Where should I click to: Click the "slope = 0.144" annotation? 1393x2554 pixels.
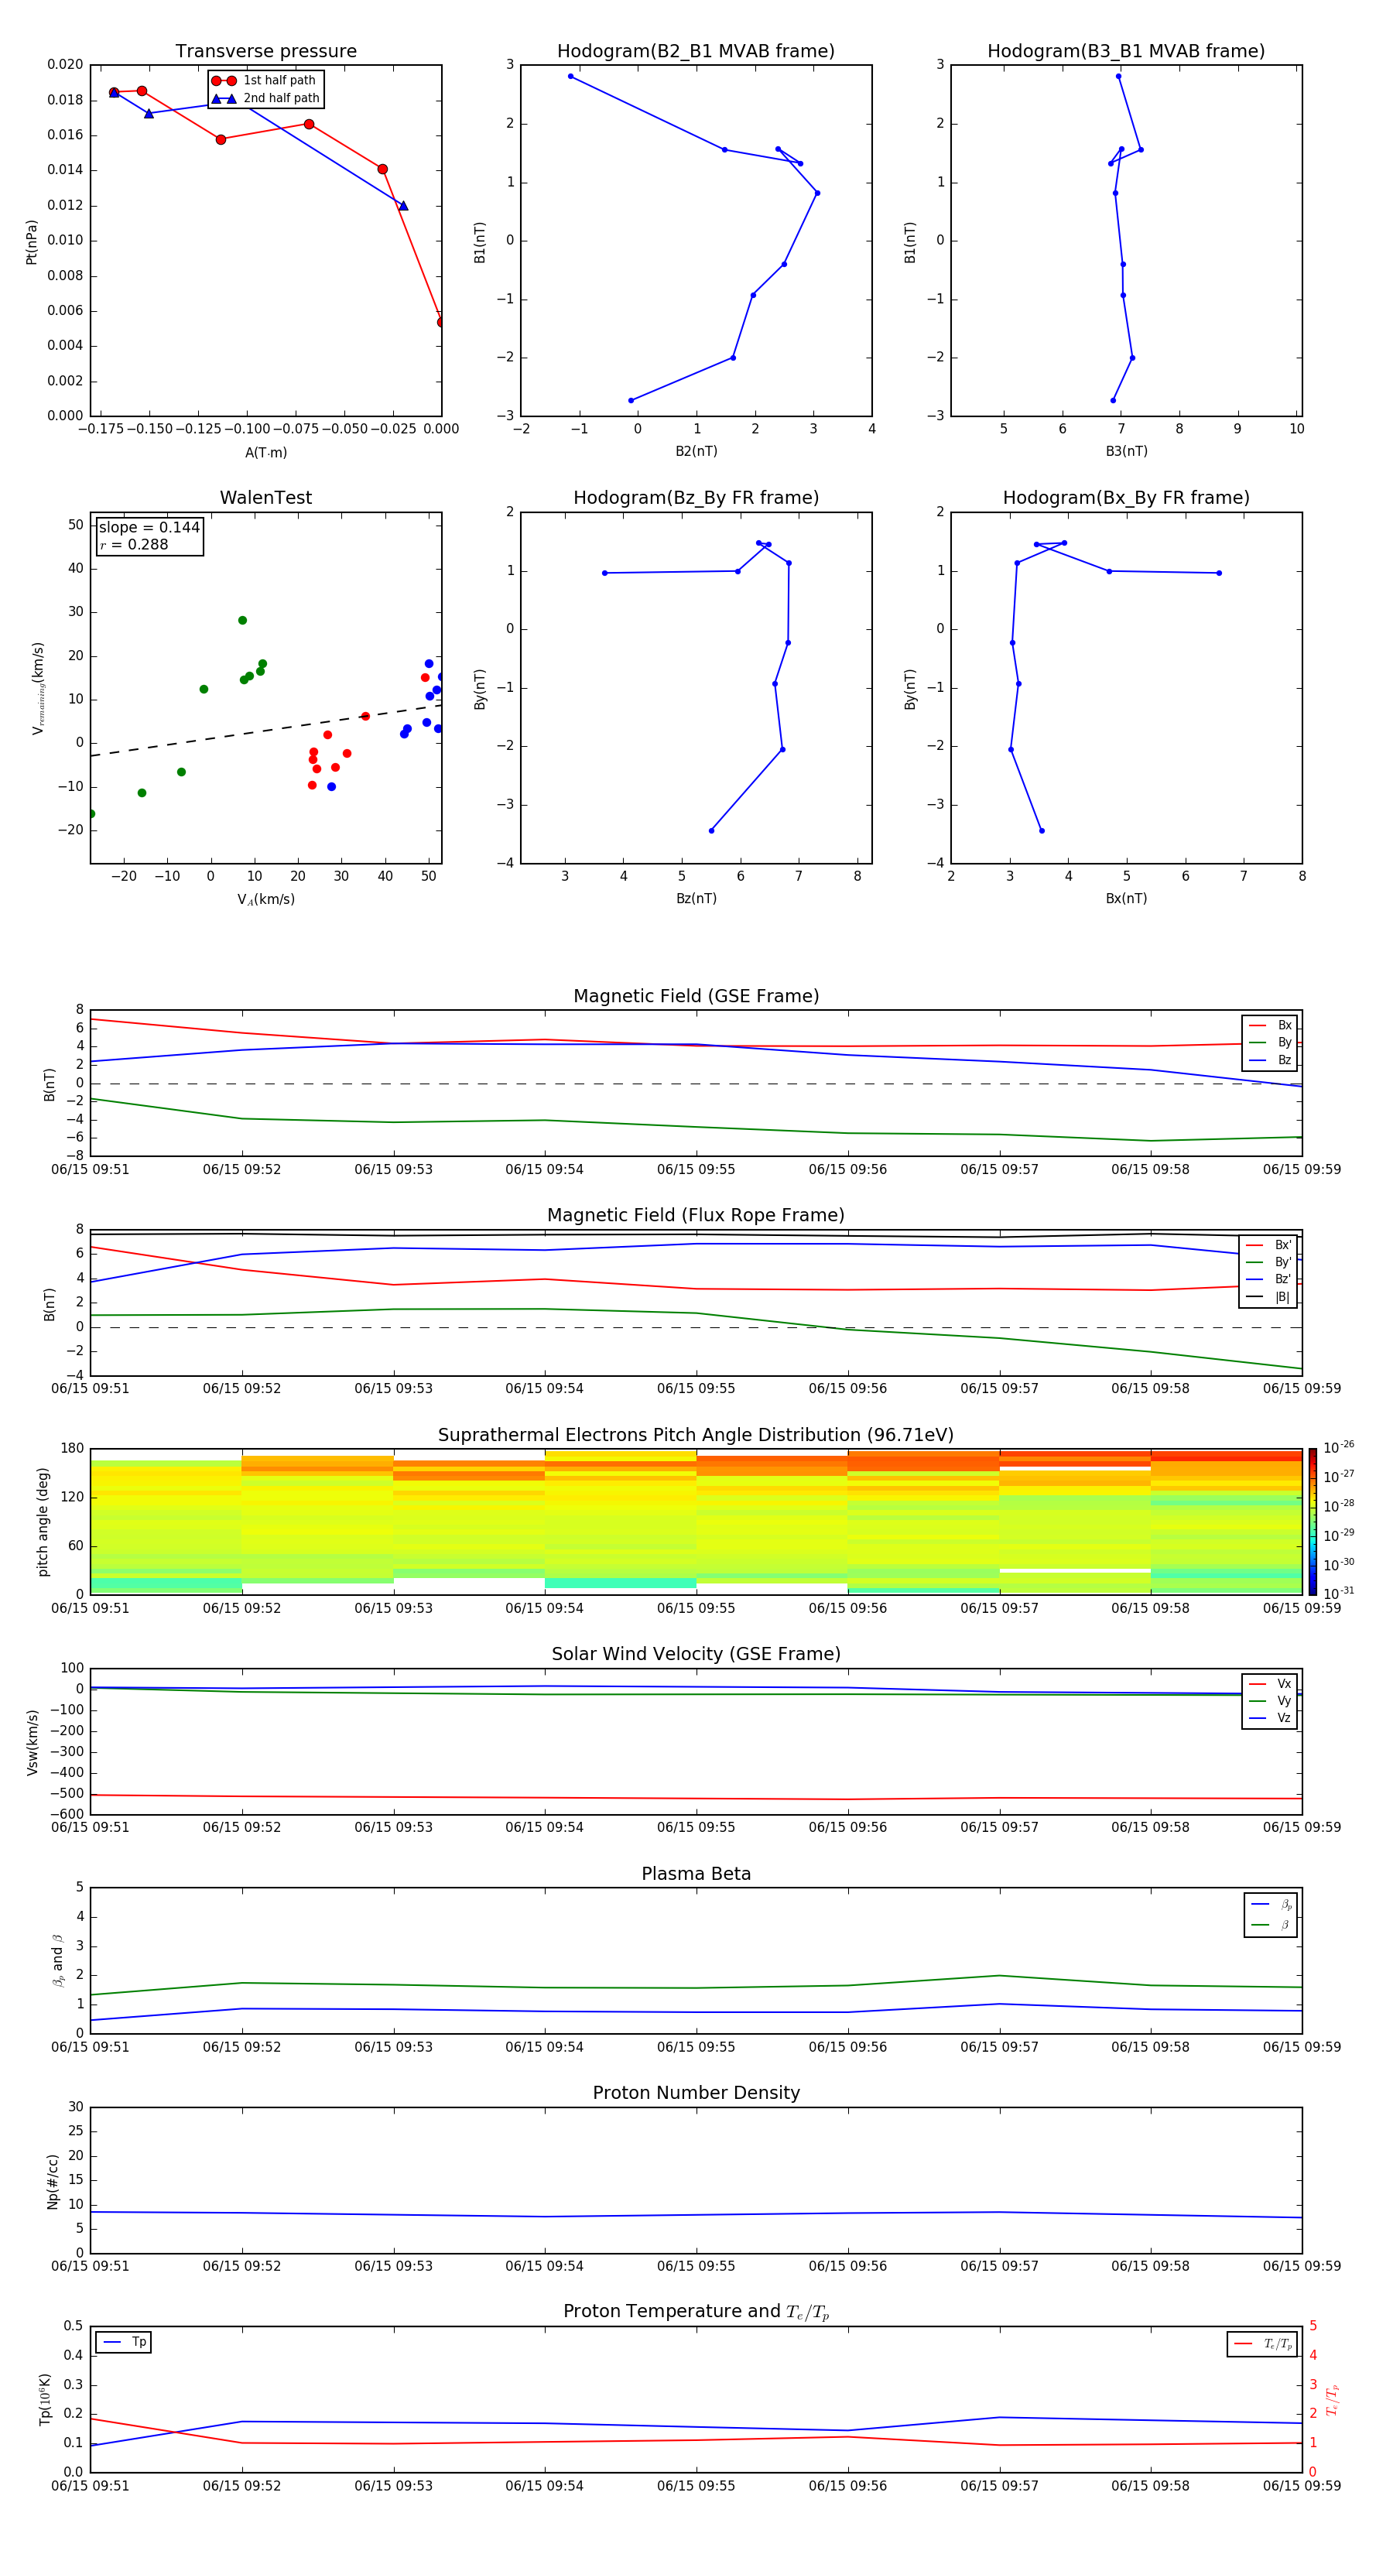(x=149, y=528)
